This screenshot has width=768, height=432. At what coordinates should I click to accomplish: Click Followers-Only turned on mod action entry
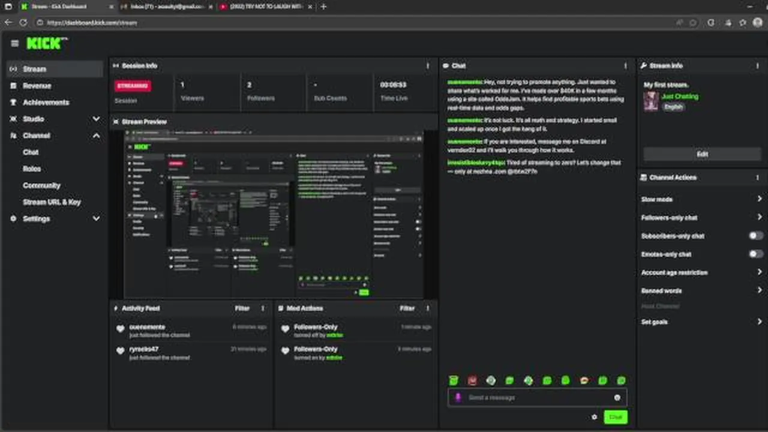pyautogui.click(x=356, y=353)
